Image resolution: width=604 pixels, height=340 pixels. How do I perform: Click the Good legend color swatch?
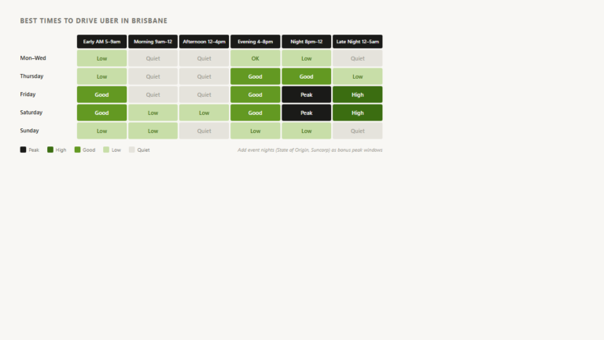coord(77,150)
